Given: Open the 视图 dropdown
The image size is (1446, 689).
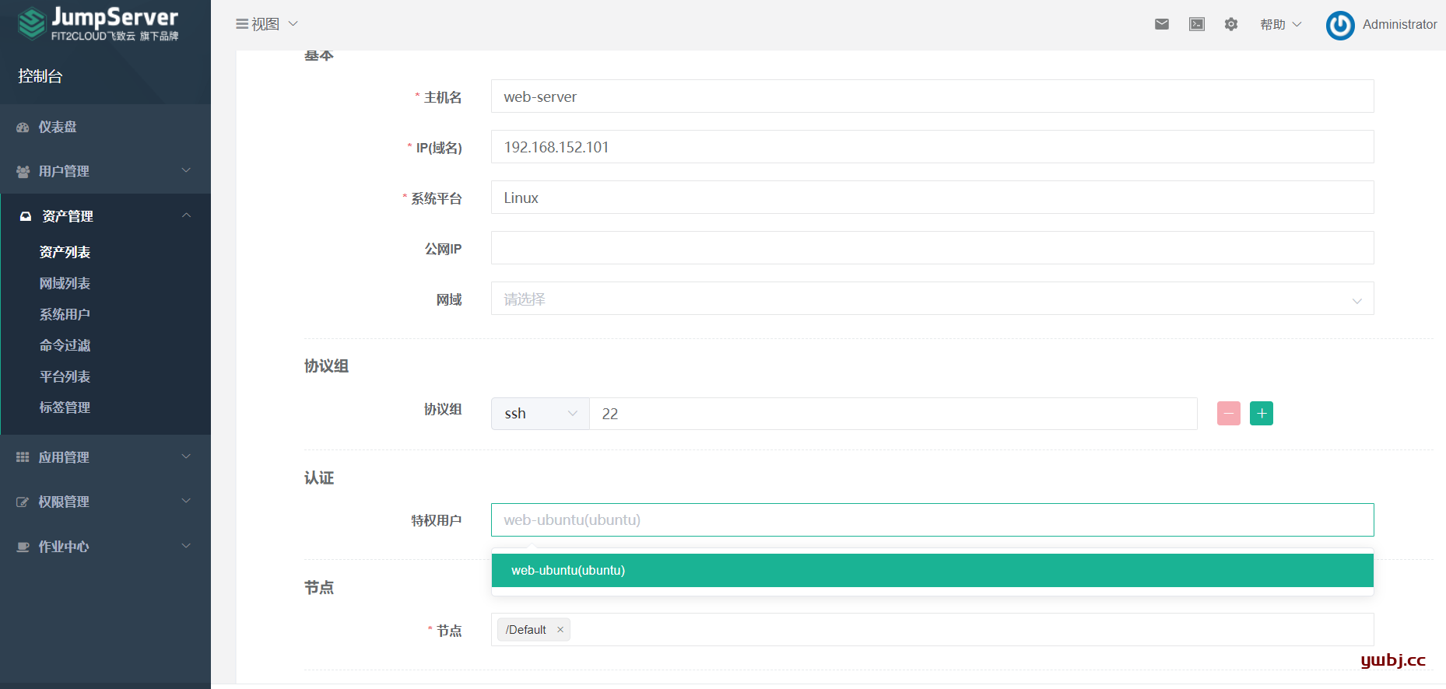Looking at the screenshot, I should [267, 24].
